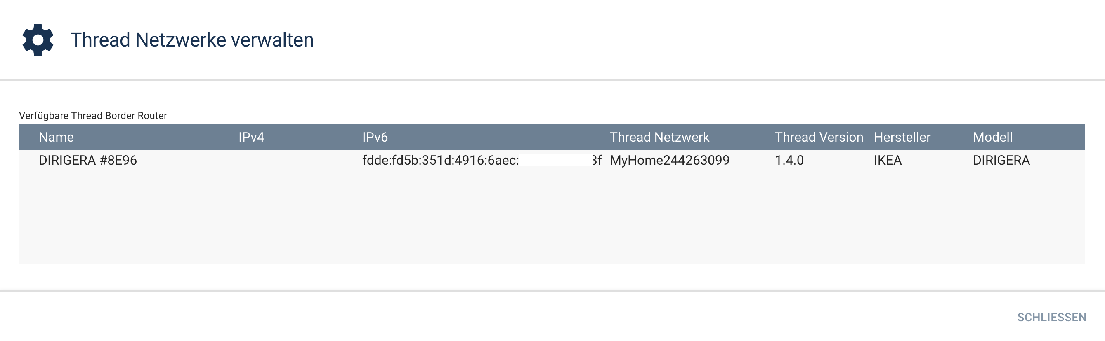Sort by the Thread Version header
This screenshot has width=1105, height=341.
[819, 137]
